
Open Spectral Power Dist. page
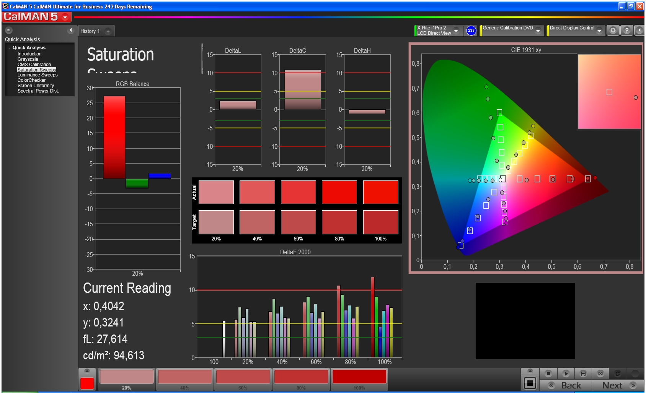(x=38, y=91)
